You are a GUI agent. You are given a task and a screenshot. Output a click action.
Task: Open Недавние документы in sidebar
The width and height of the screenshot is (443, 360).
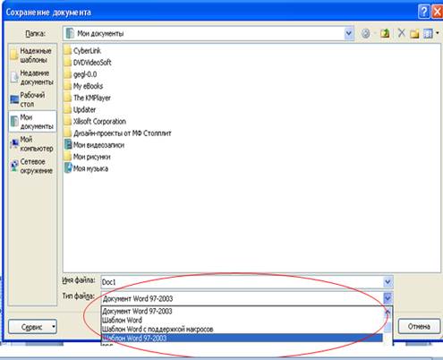coord(32,77)
